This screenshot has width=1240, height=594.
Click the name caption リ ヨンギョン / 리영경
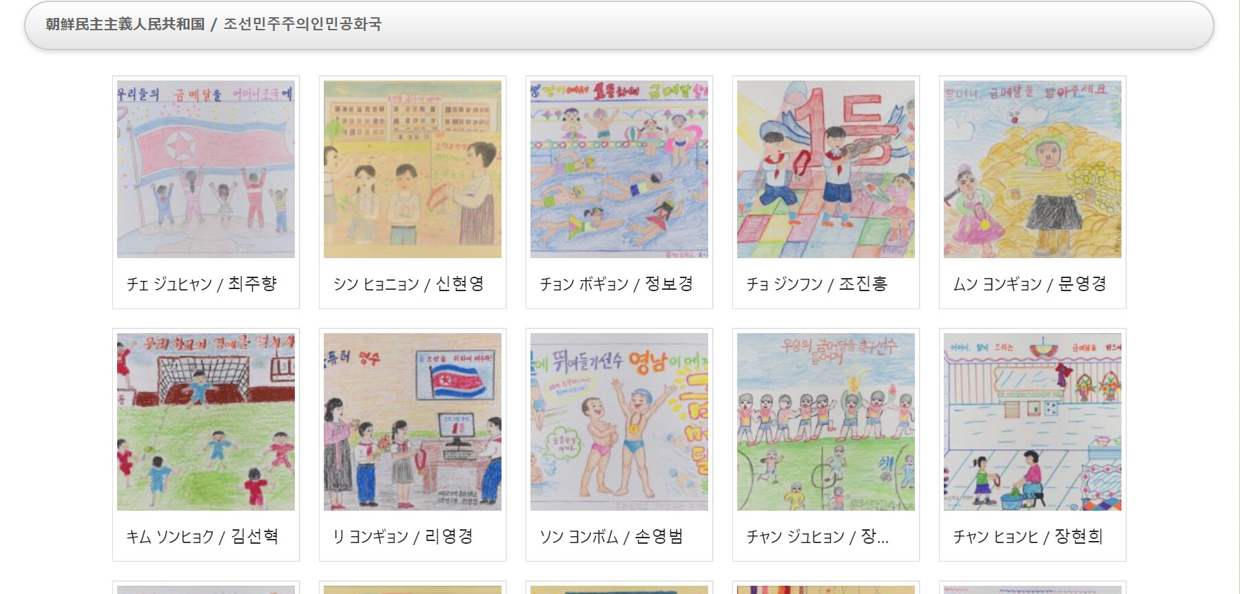coord(403,536)
